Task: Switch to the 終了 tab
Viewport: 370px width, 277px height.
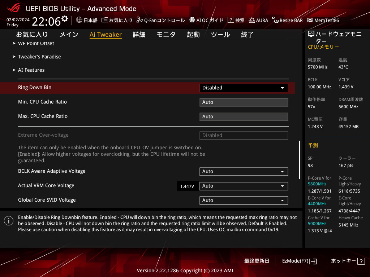Action: (247, 34)
